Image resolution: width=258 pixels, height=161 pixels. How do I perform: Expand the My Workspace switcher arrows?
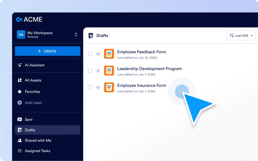coord(76,34)
